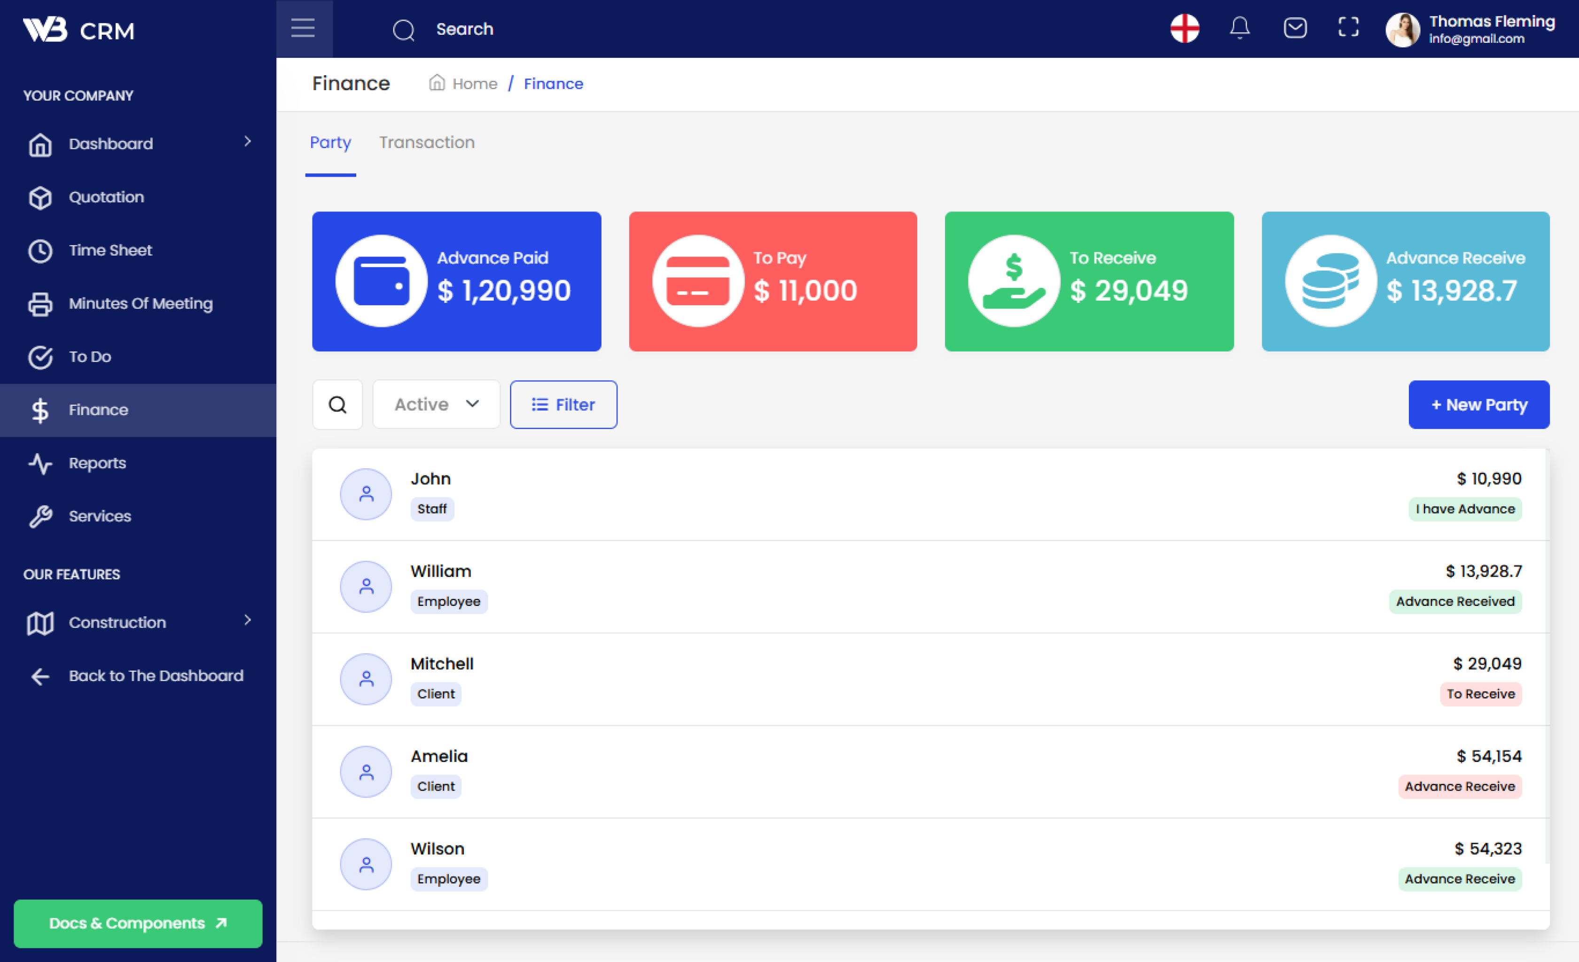Switch to the Transaction tab
The width and height of the screenshot is (1579, 962).
point(427,142)
